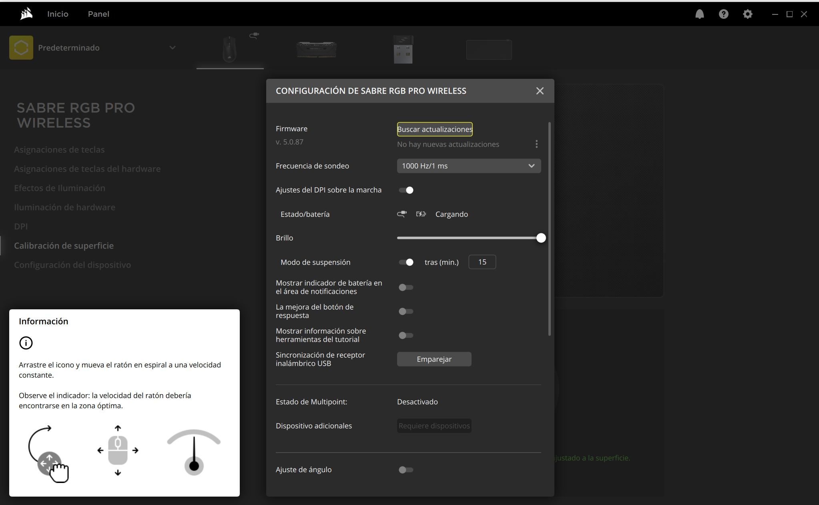Open the Frecuencia de sondeo dropdown
The image size is (819, 505).
(469, 166)
